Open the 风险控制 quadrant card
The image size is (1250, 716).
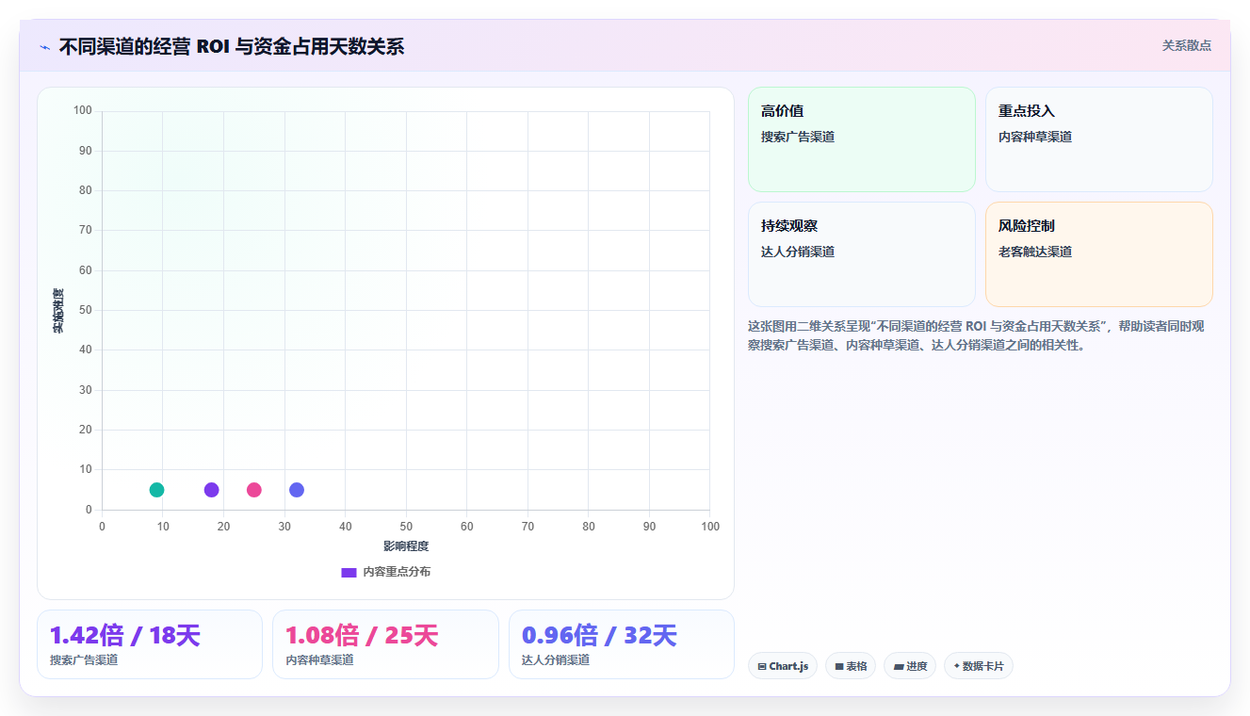pos(1098,254)
